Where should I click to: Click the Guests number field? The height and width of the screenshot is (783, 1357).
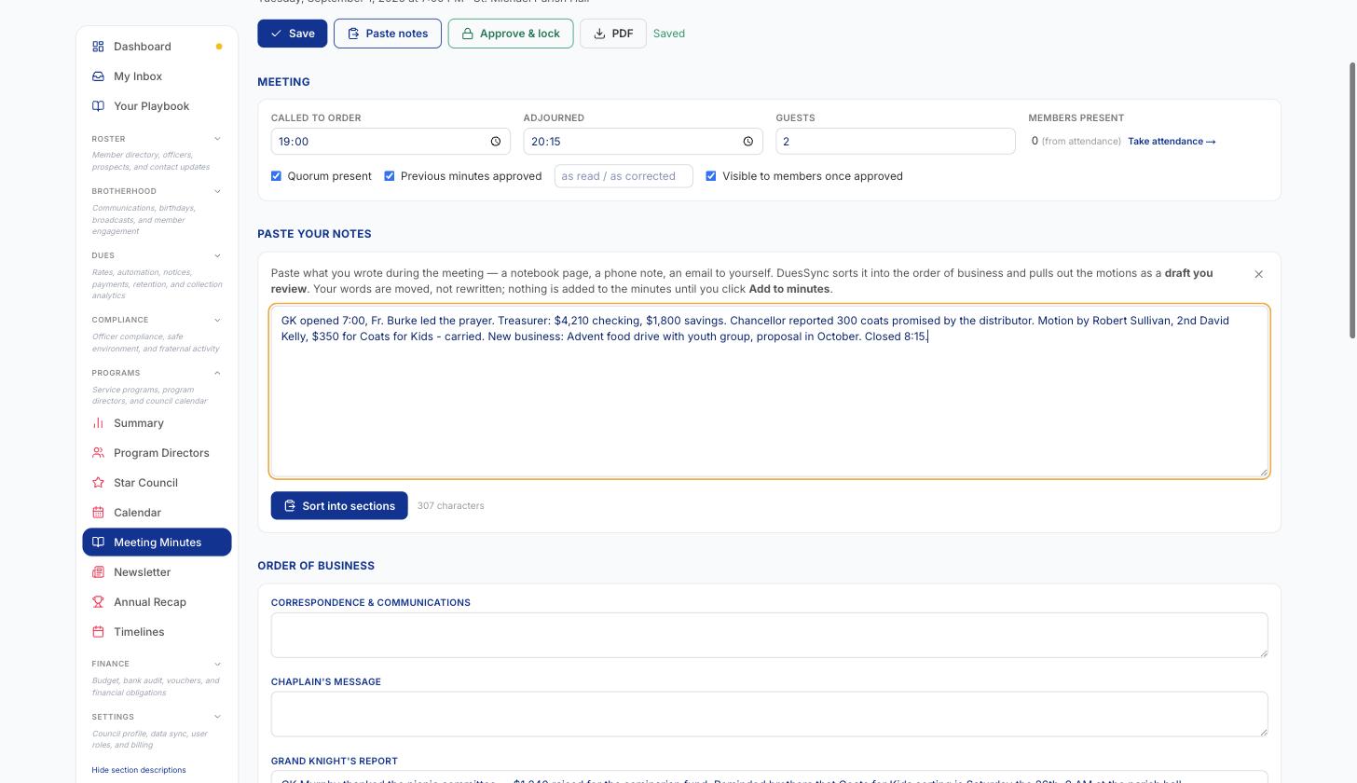[896, 142]
